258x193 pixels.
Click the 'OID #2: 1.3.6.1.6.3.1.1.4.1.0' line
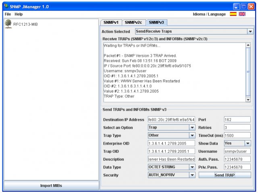[x=128, y=86]
